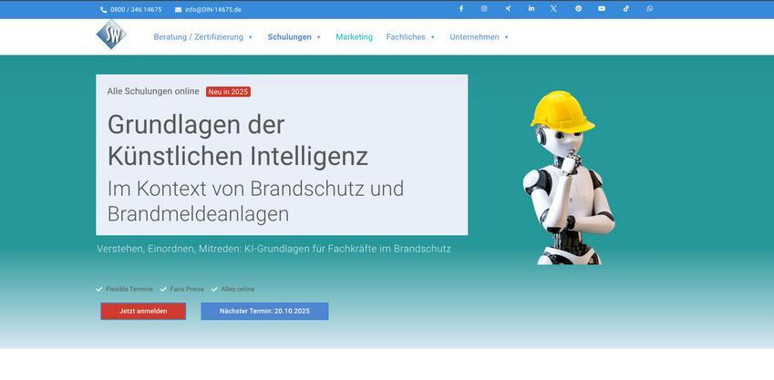Open the TikTok social icon

click(x=625, y=9)
